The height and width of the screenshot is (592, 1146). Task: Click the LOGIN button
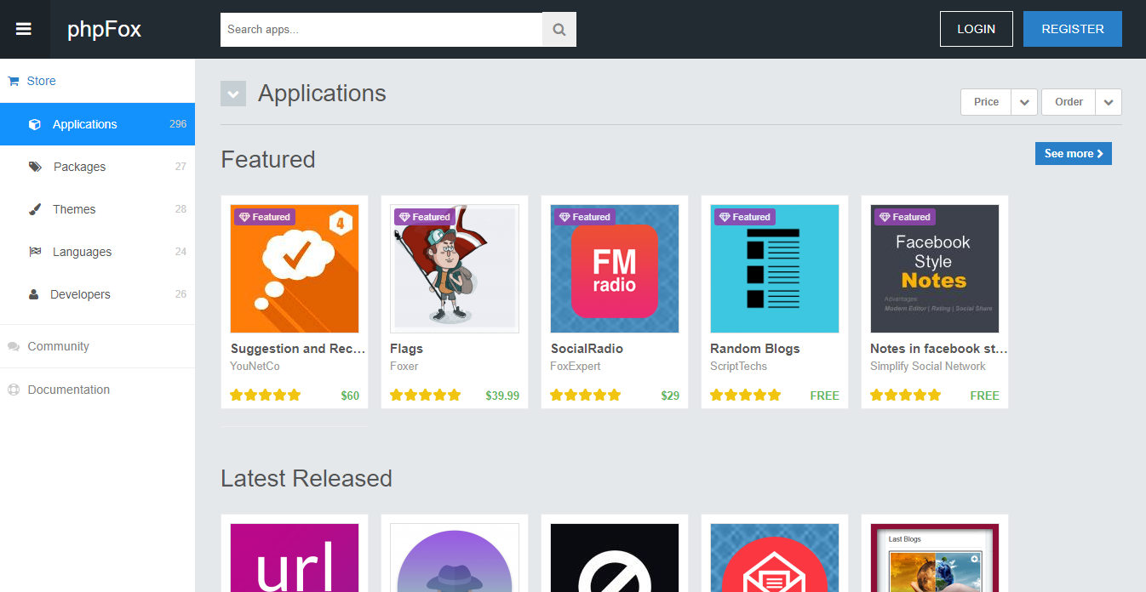tap(976, 29)
